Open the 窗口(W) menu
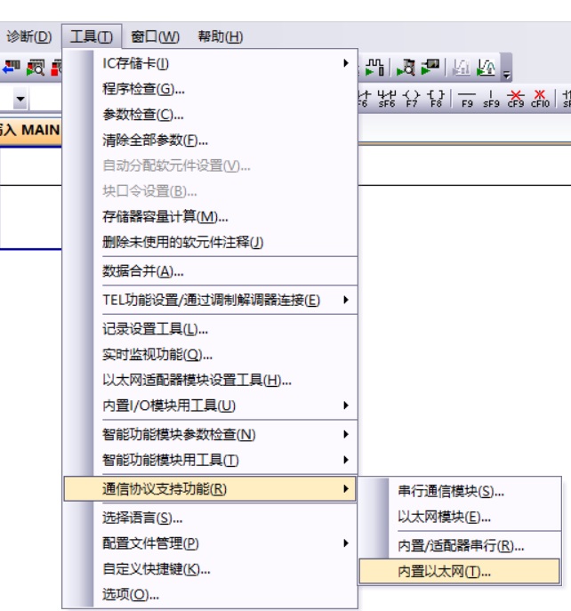The height and width of the screenshot is (611, 571). (x=155, y=36)
